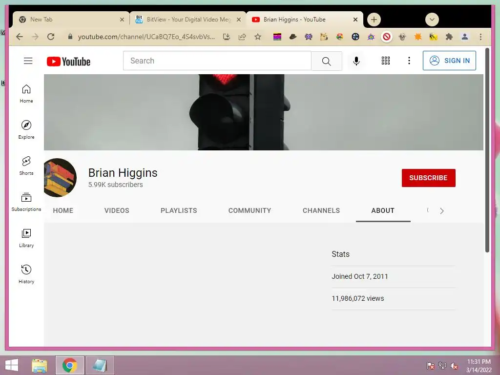Open the Chrome extensions puzzle icon
Screen dimensions: 500x375
(449, 37)
